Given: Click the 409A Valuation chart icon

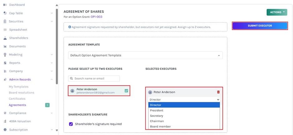Looking at the screenshot, I should 5,121.
